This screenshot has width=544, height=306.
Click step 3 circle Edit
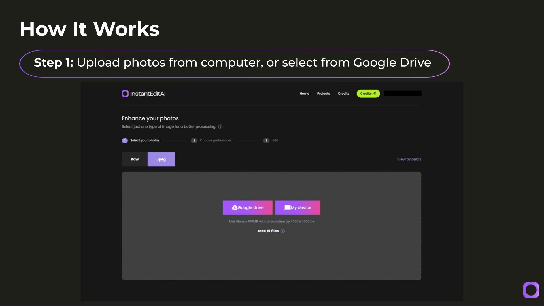tap(266, 141)
